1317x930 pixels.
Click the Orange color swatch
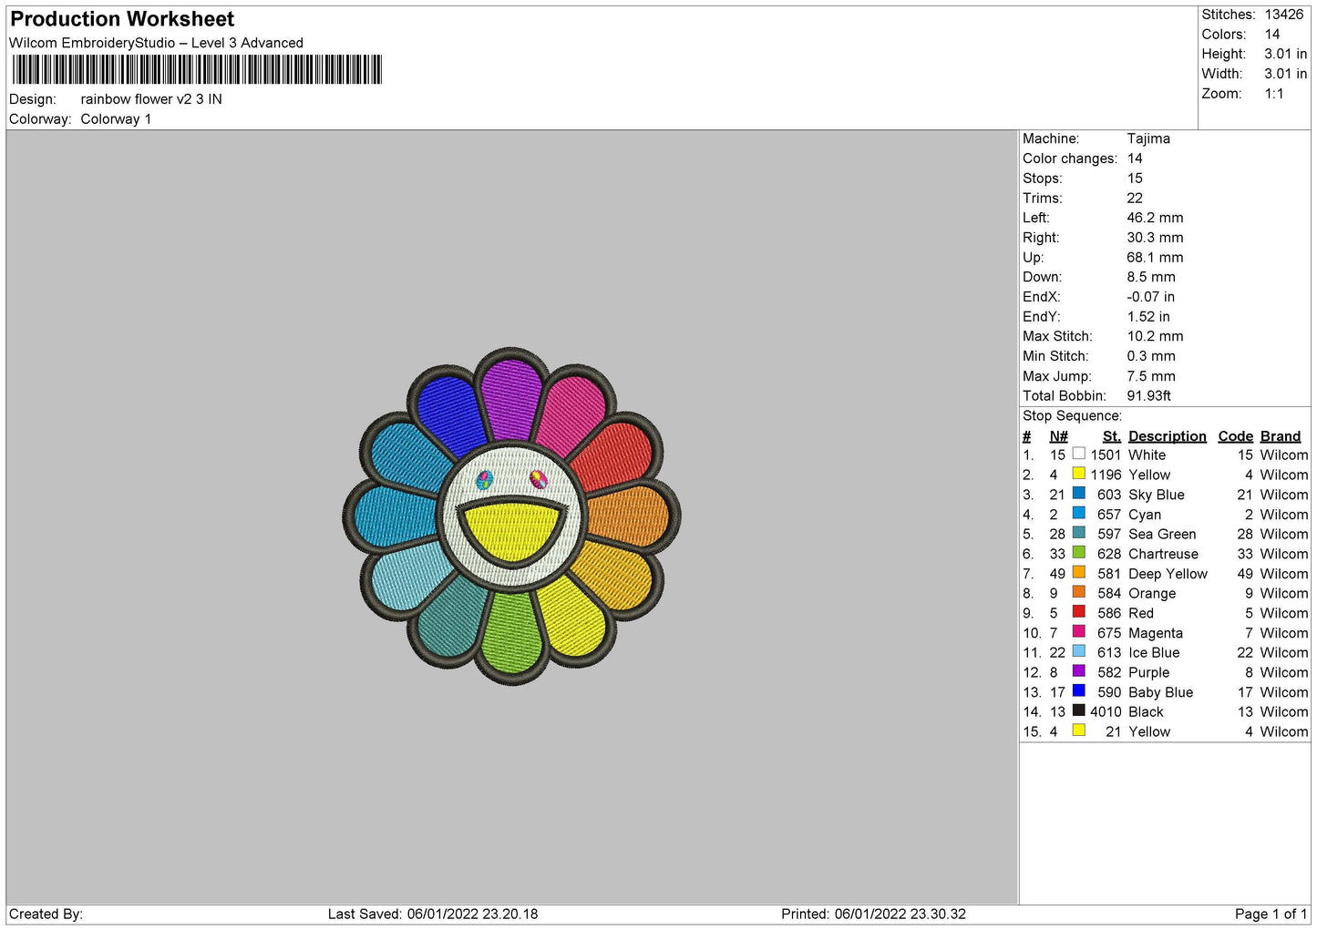point(1078,592)
